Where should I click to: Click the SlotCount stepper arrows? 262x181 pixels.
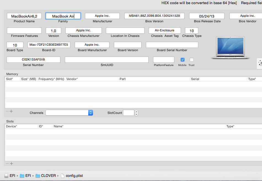click(x=136, y=113)
